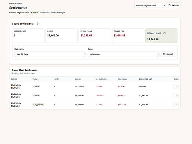
Task: Click the Gross total $9,466.00
Action: 53,36
